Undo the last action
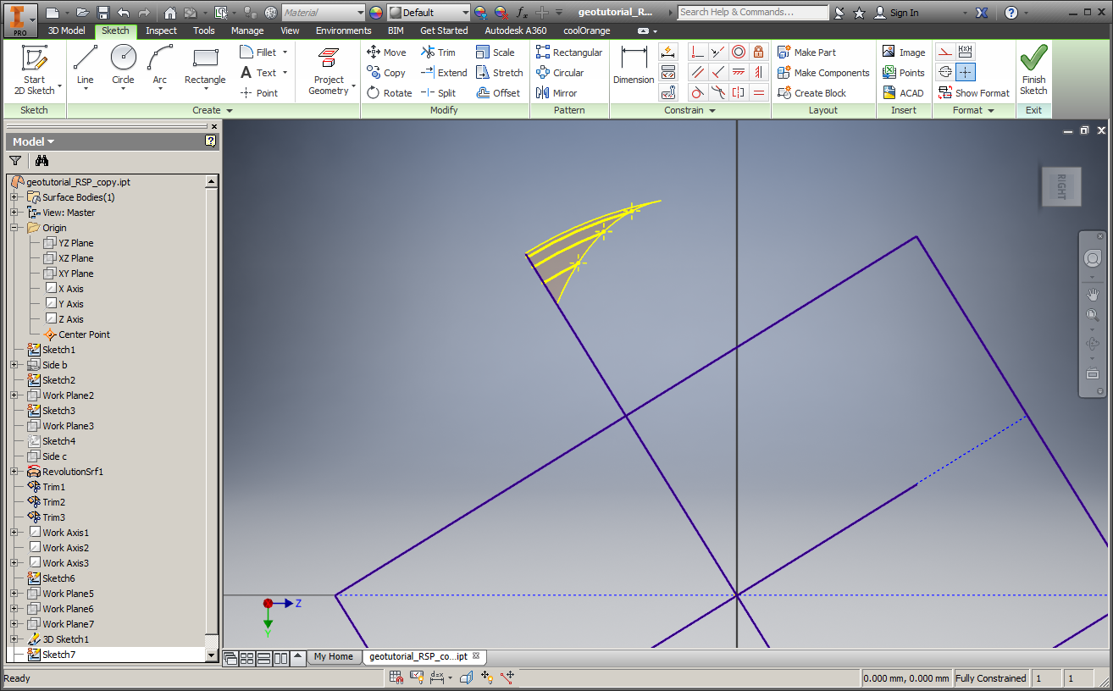 pyautogui.click(x=124, y=13)
